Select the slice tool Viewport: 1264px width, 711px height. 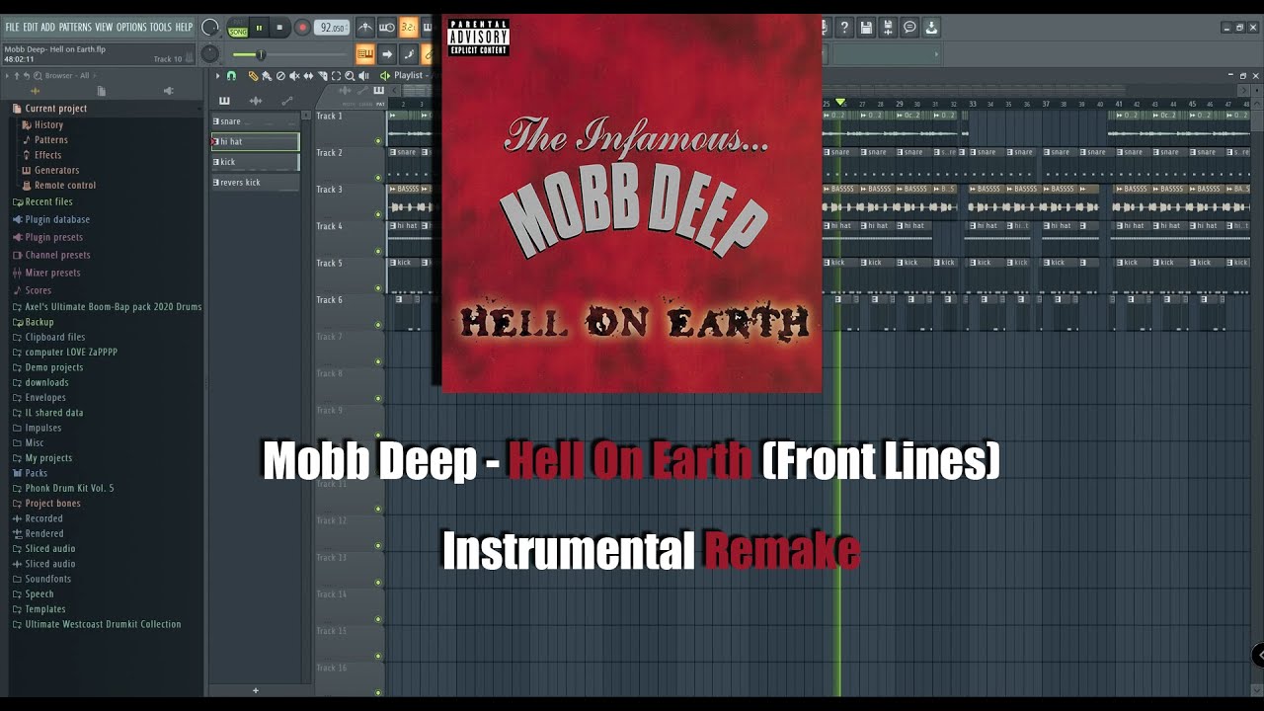[x=322, y=75]
